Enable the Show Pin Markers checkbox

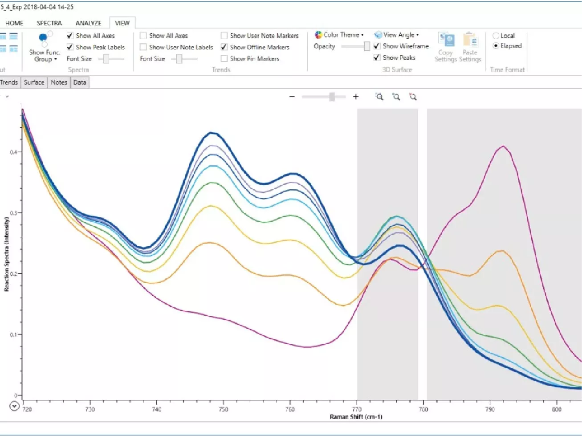pos(224,58)
